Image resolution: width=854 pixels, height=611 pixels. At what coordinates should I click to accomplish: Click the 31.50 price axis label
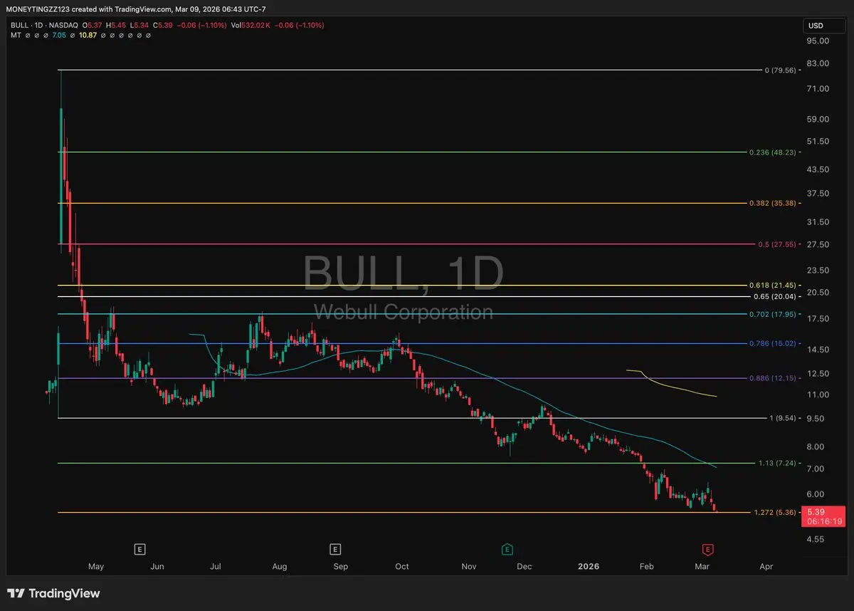tap(819, 222)
